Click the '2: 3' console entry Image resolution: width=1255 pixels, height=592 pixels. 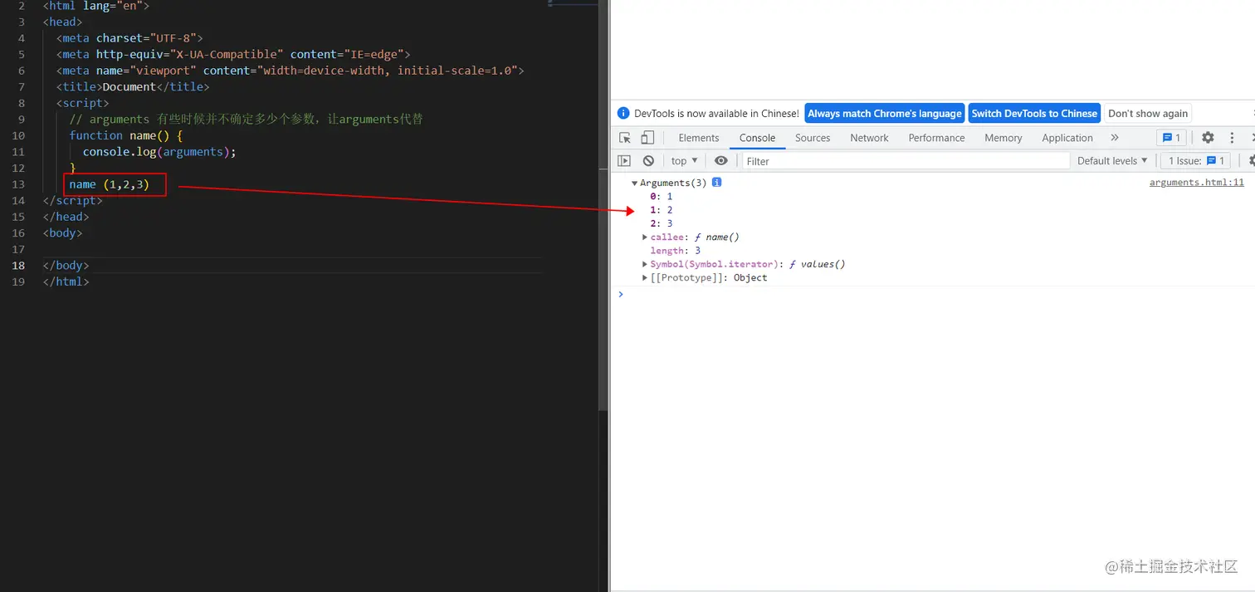[x=662, y=223]
